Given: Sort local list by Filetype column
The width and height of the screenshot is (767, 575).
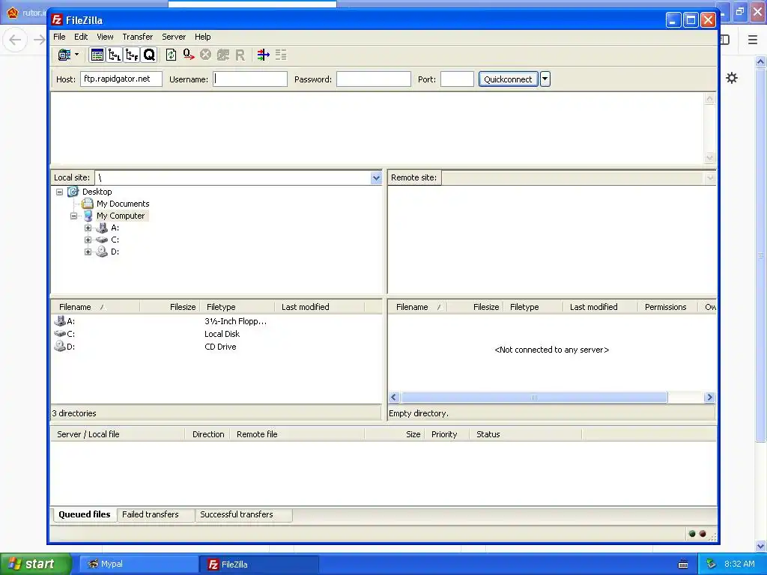Looking at the screenshot, I should (237, 307).
